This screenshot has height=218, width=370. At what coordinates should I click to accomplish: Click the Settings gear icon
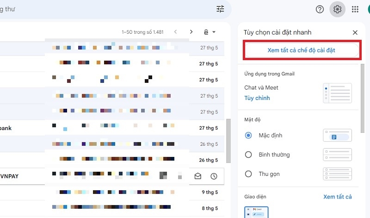tap(337, 9)
